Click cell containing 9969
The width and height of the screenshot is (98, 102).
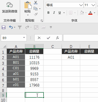coord(34,68)
